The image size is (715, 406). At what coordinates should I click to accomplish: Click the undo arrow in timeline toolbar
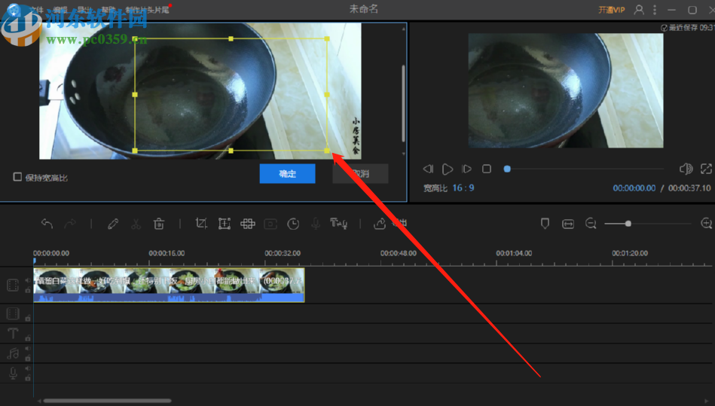tap(47, 224)
